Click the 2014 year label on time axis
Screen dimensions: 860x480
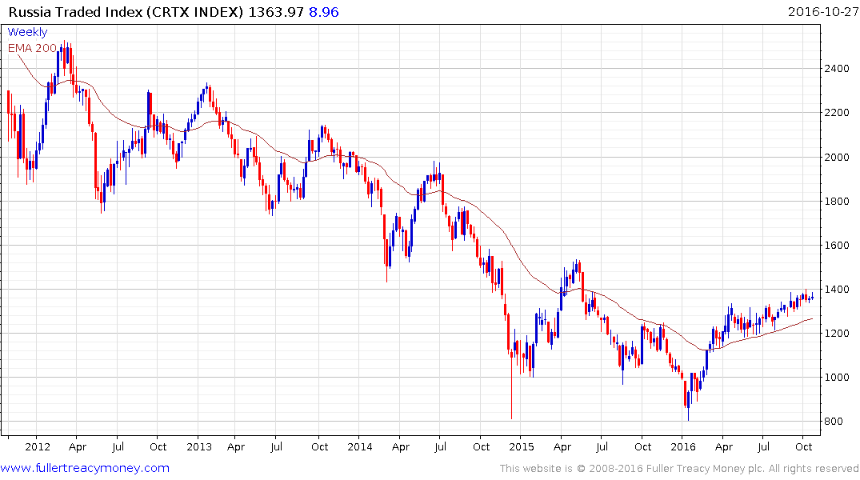point(360,447)
